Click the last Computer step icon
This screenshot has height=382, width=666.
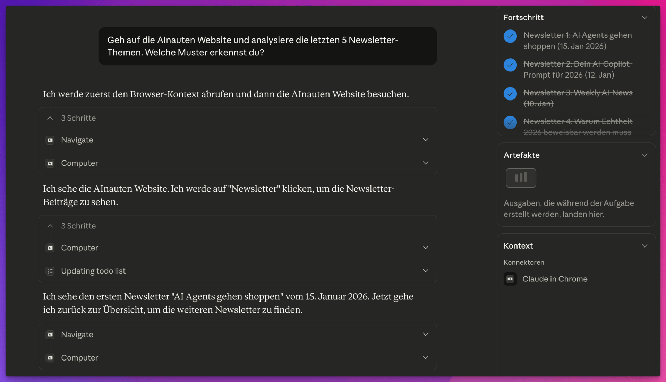(x=50, y=358)
